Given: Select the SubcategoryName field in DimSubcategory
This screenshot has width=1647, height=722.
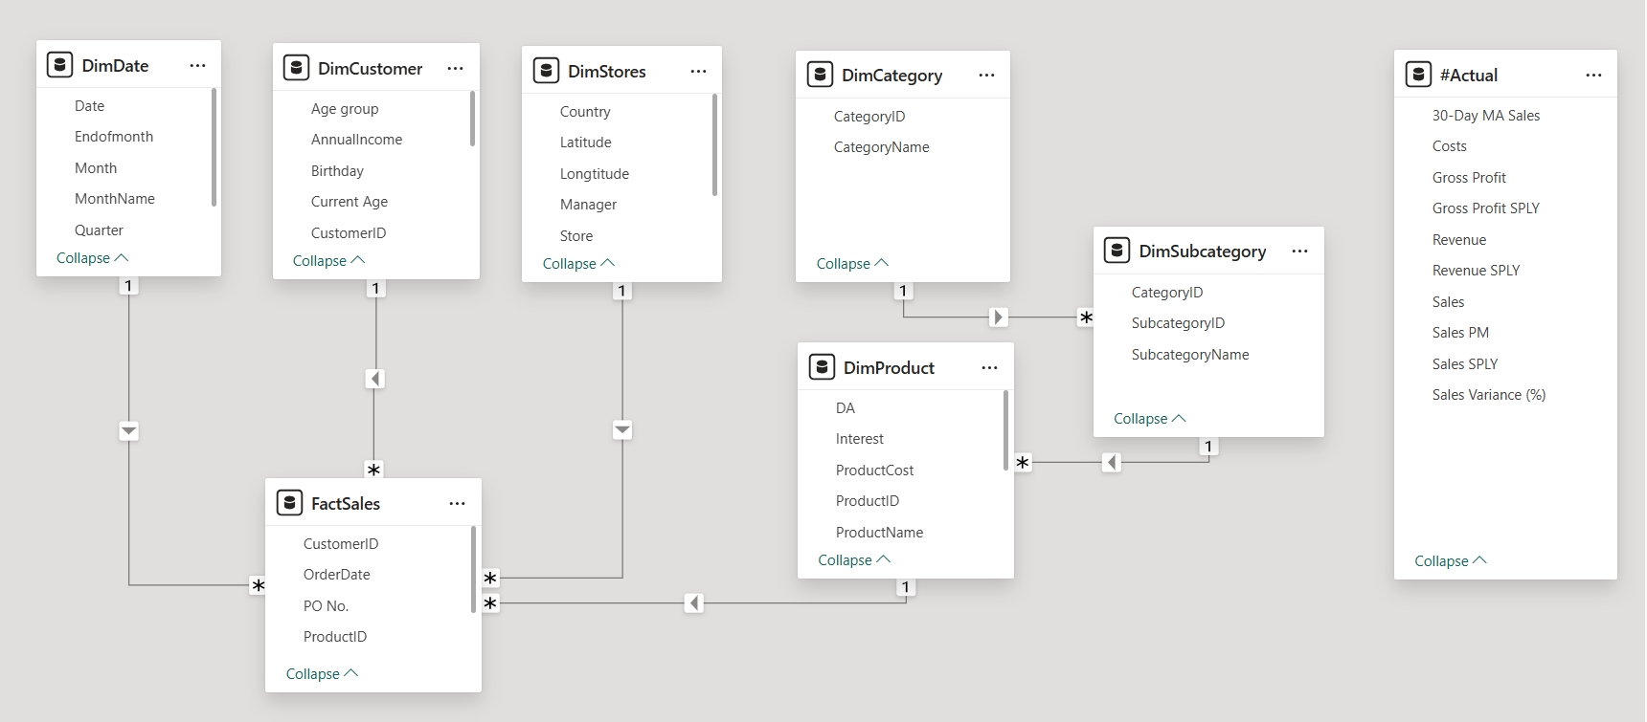Looking at the screenshot, I should coord(1189,355).
